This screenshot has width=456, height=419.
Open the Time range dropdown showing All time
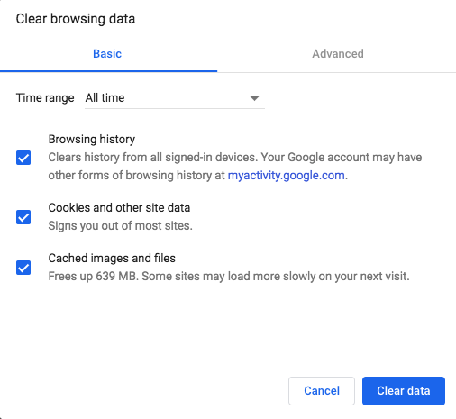tap(175, 98)
